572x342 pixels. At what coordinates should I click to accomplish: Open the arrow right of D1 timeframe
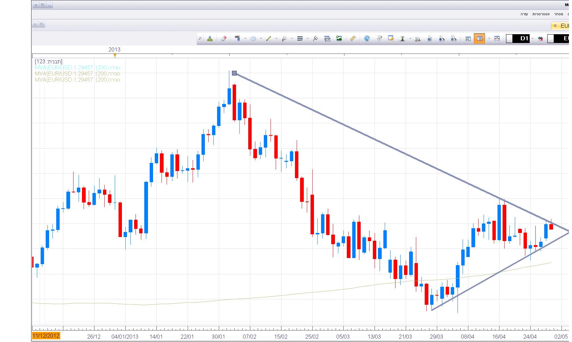point(533,39)
